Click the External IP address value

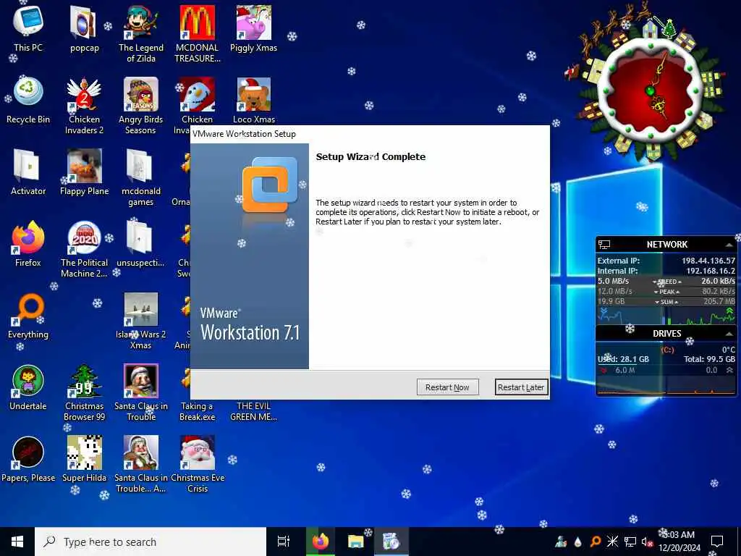click(x=708, y=261)
